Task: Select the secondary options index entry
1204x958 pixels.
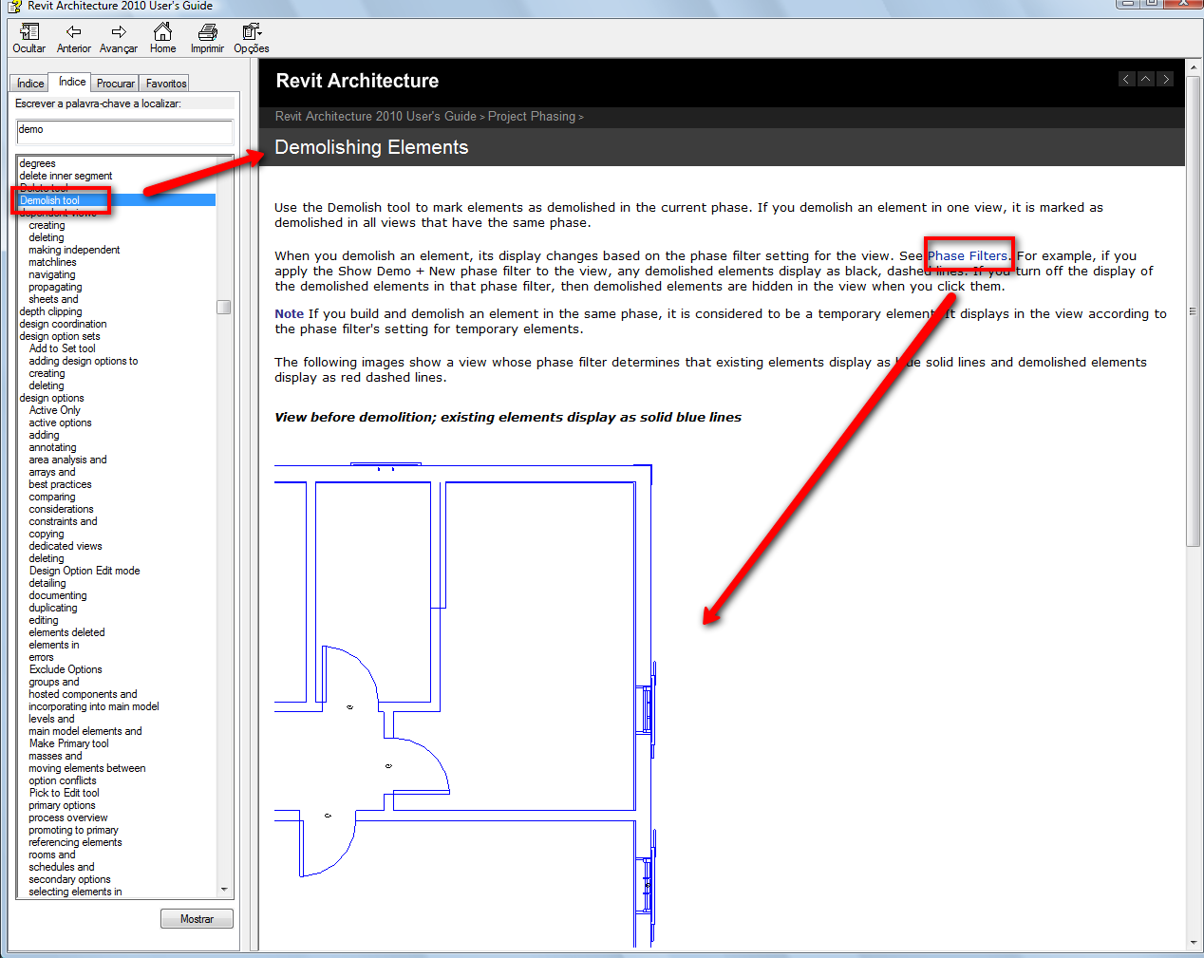Action: coord(69,879)
